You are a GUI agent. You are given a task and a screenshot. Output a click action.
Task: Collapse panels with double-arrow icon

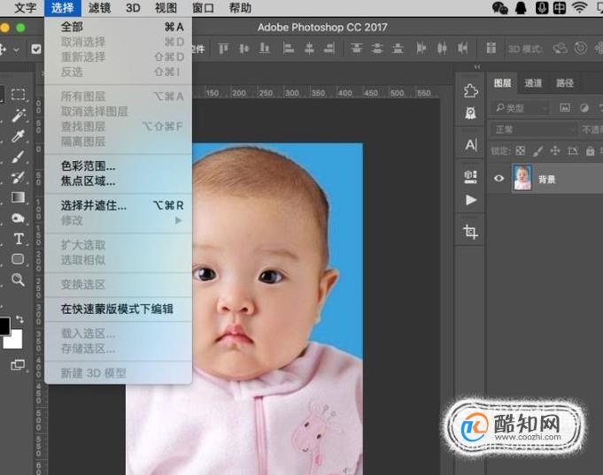point(477,67)
